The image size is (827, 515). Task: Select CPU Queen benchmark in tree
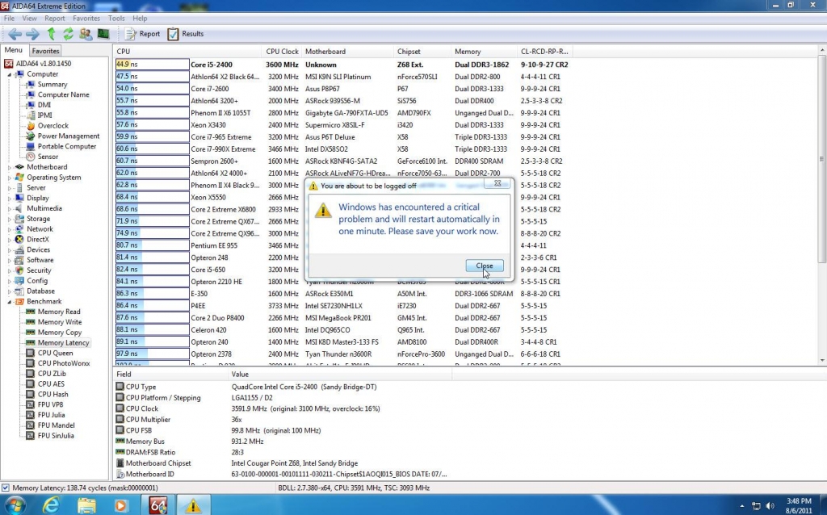coord(55,353)
